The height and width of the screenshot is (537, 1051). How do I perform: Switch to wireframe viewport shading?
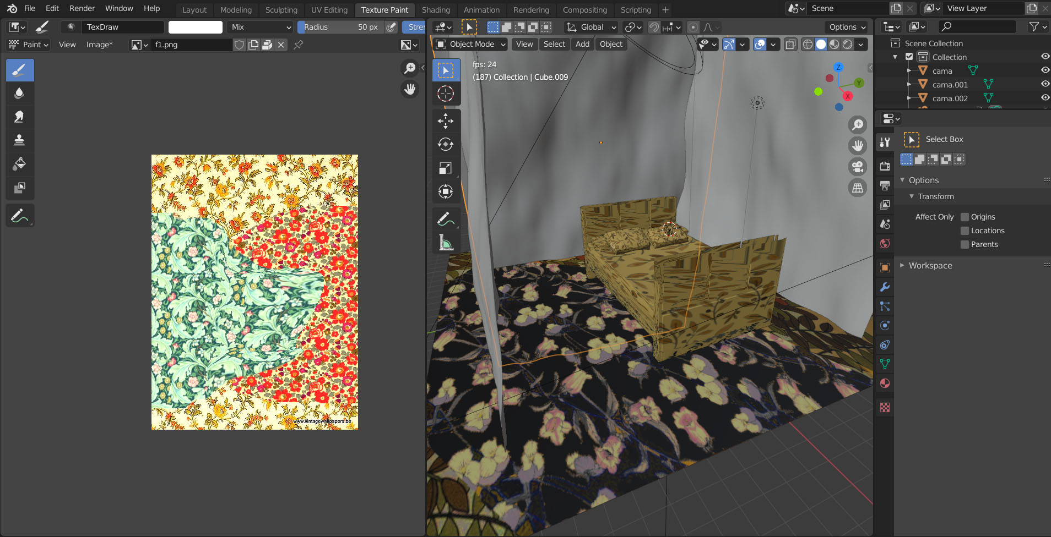click(x=808, y=44)
